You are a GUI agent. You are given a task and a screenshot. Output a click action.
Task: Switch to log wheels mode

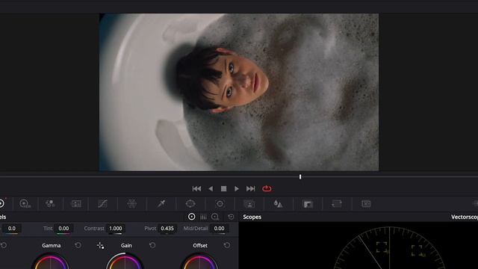pos(215,217)
